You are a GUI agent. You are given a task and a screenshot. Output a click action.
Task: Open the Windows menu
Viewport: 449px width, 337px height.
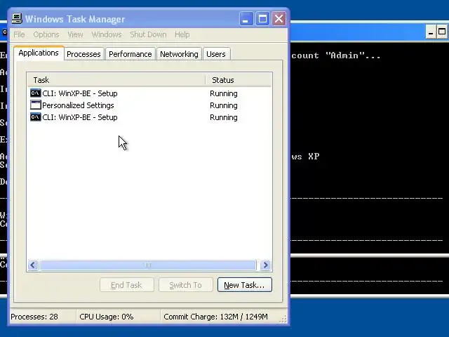(x=107, y=34)
